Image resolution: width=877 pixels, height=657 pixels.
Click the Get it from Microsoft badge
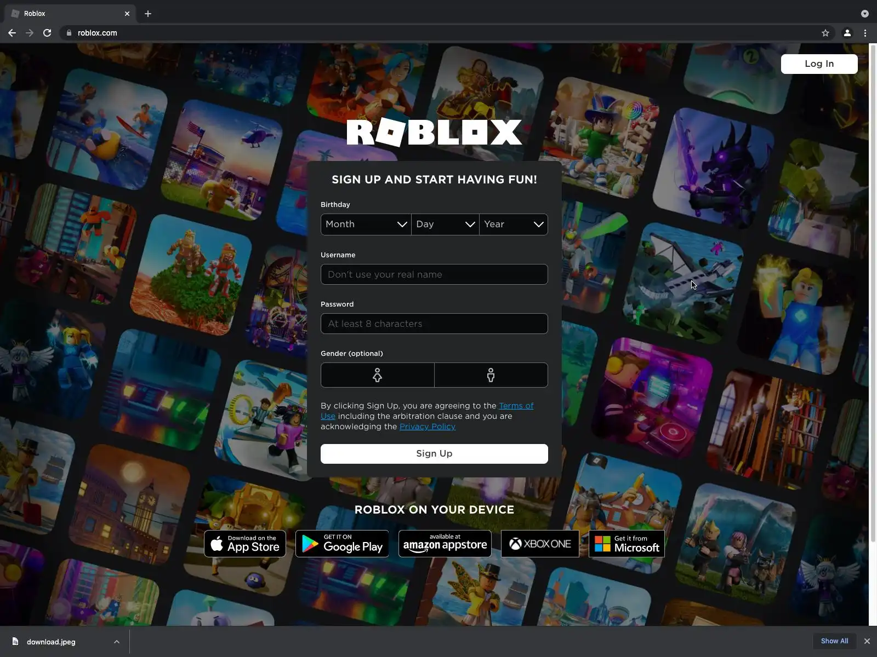627,544
